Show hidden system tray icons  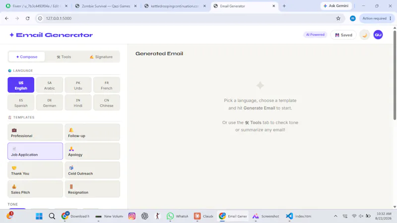[335, 216]
